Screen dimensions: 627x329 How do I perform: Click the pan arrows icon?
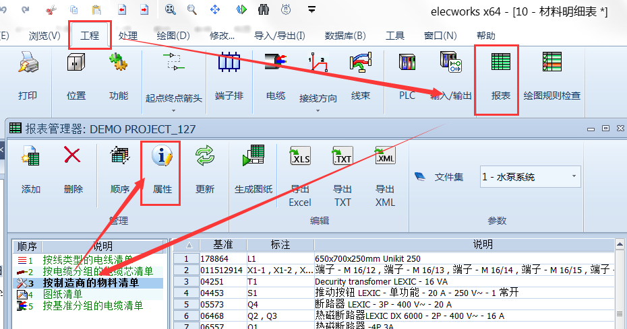(x=215, y=9)
